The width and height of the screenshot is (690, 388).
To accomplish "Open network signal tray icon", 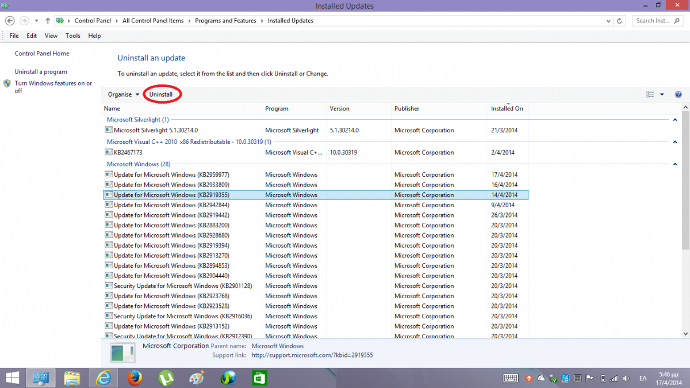I will pyautogui.click(x=614, y=378).
